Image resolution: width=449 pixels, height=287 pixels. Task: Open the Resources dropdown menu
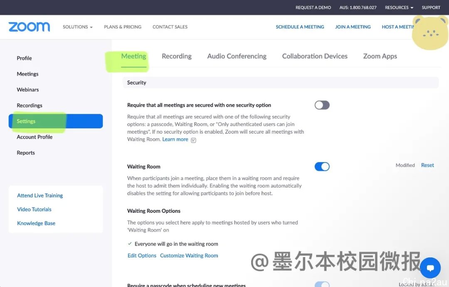[399, 7]
